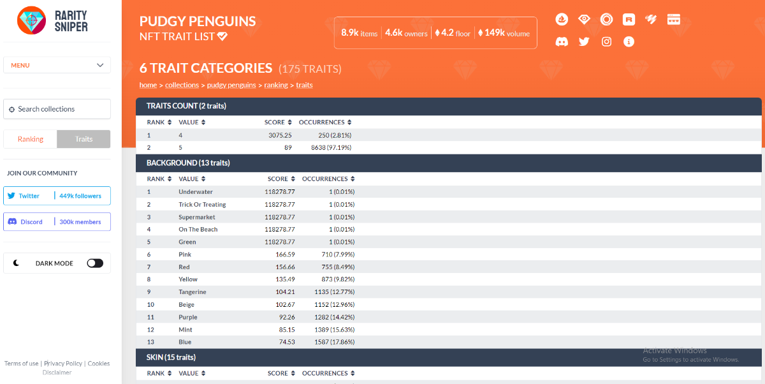Open the Twitter bird icon in header
765x384 pixels.
tap(584, 41)
